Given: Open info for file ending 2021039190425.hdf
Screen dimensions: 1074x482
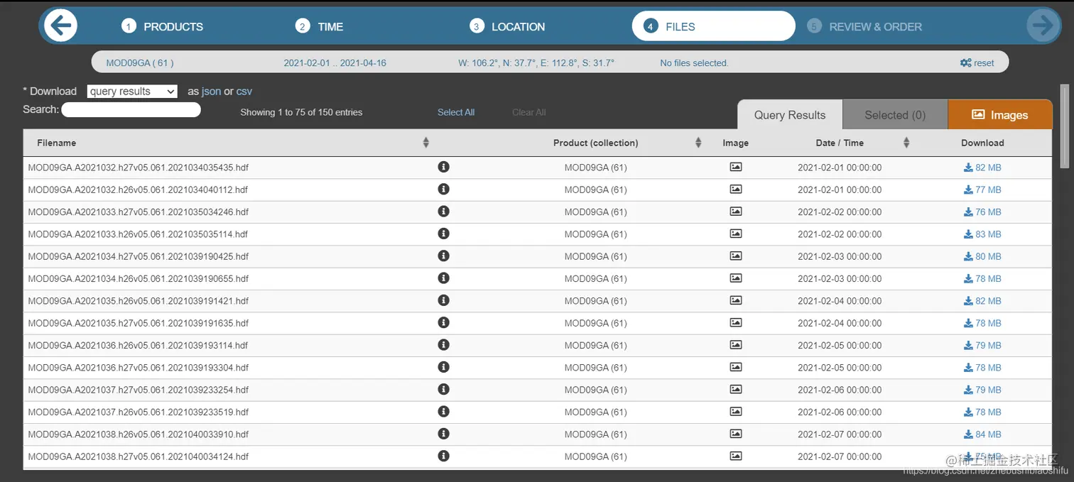Looking at the screenshot, I should [x=444, y=256].
